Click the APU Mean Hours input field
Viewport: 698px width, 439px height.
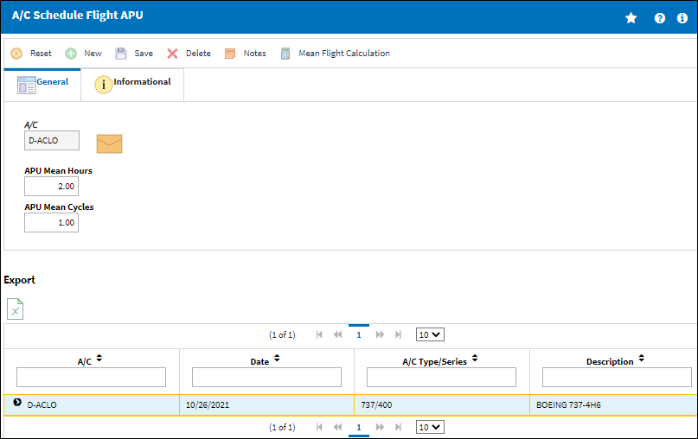pos(51,187)
